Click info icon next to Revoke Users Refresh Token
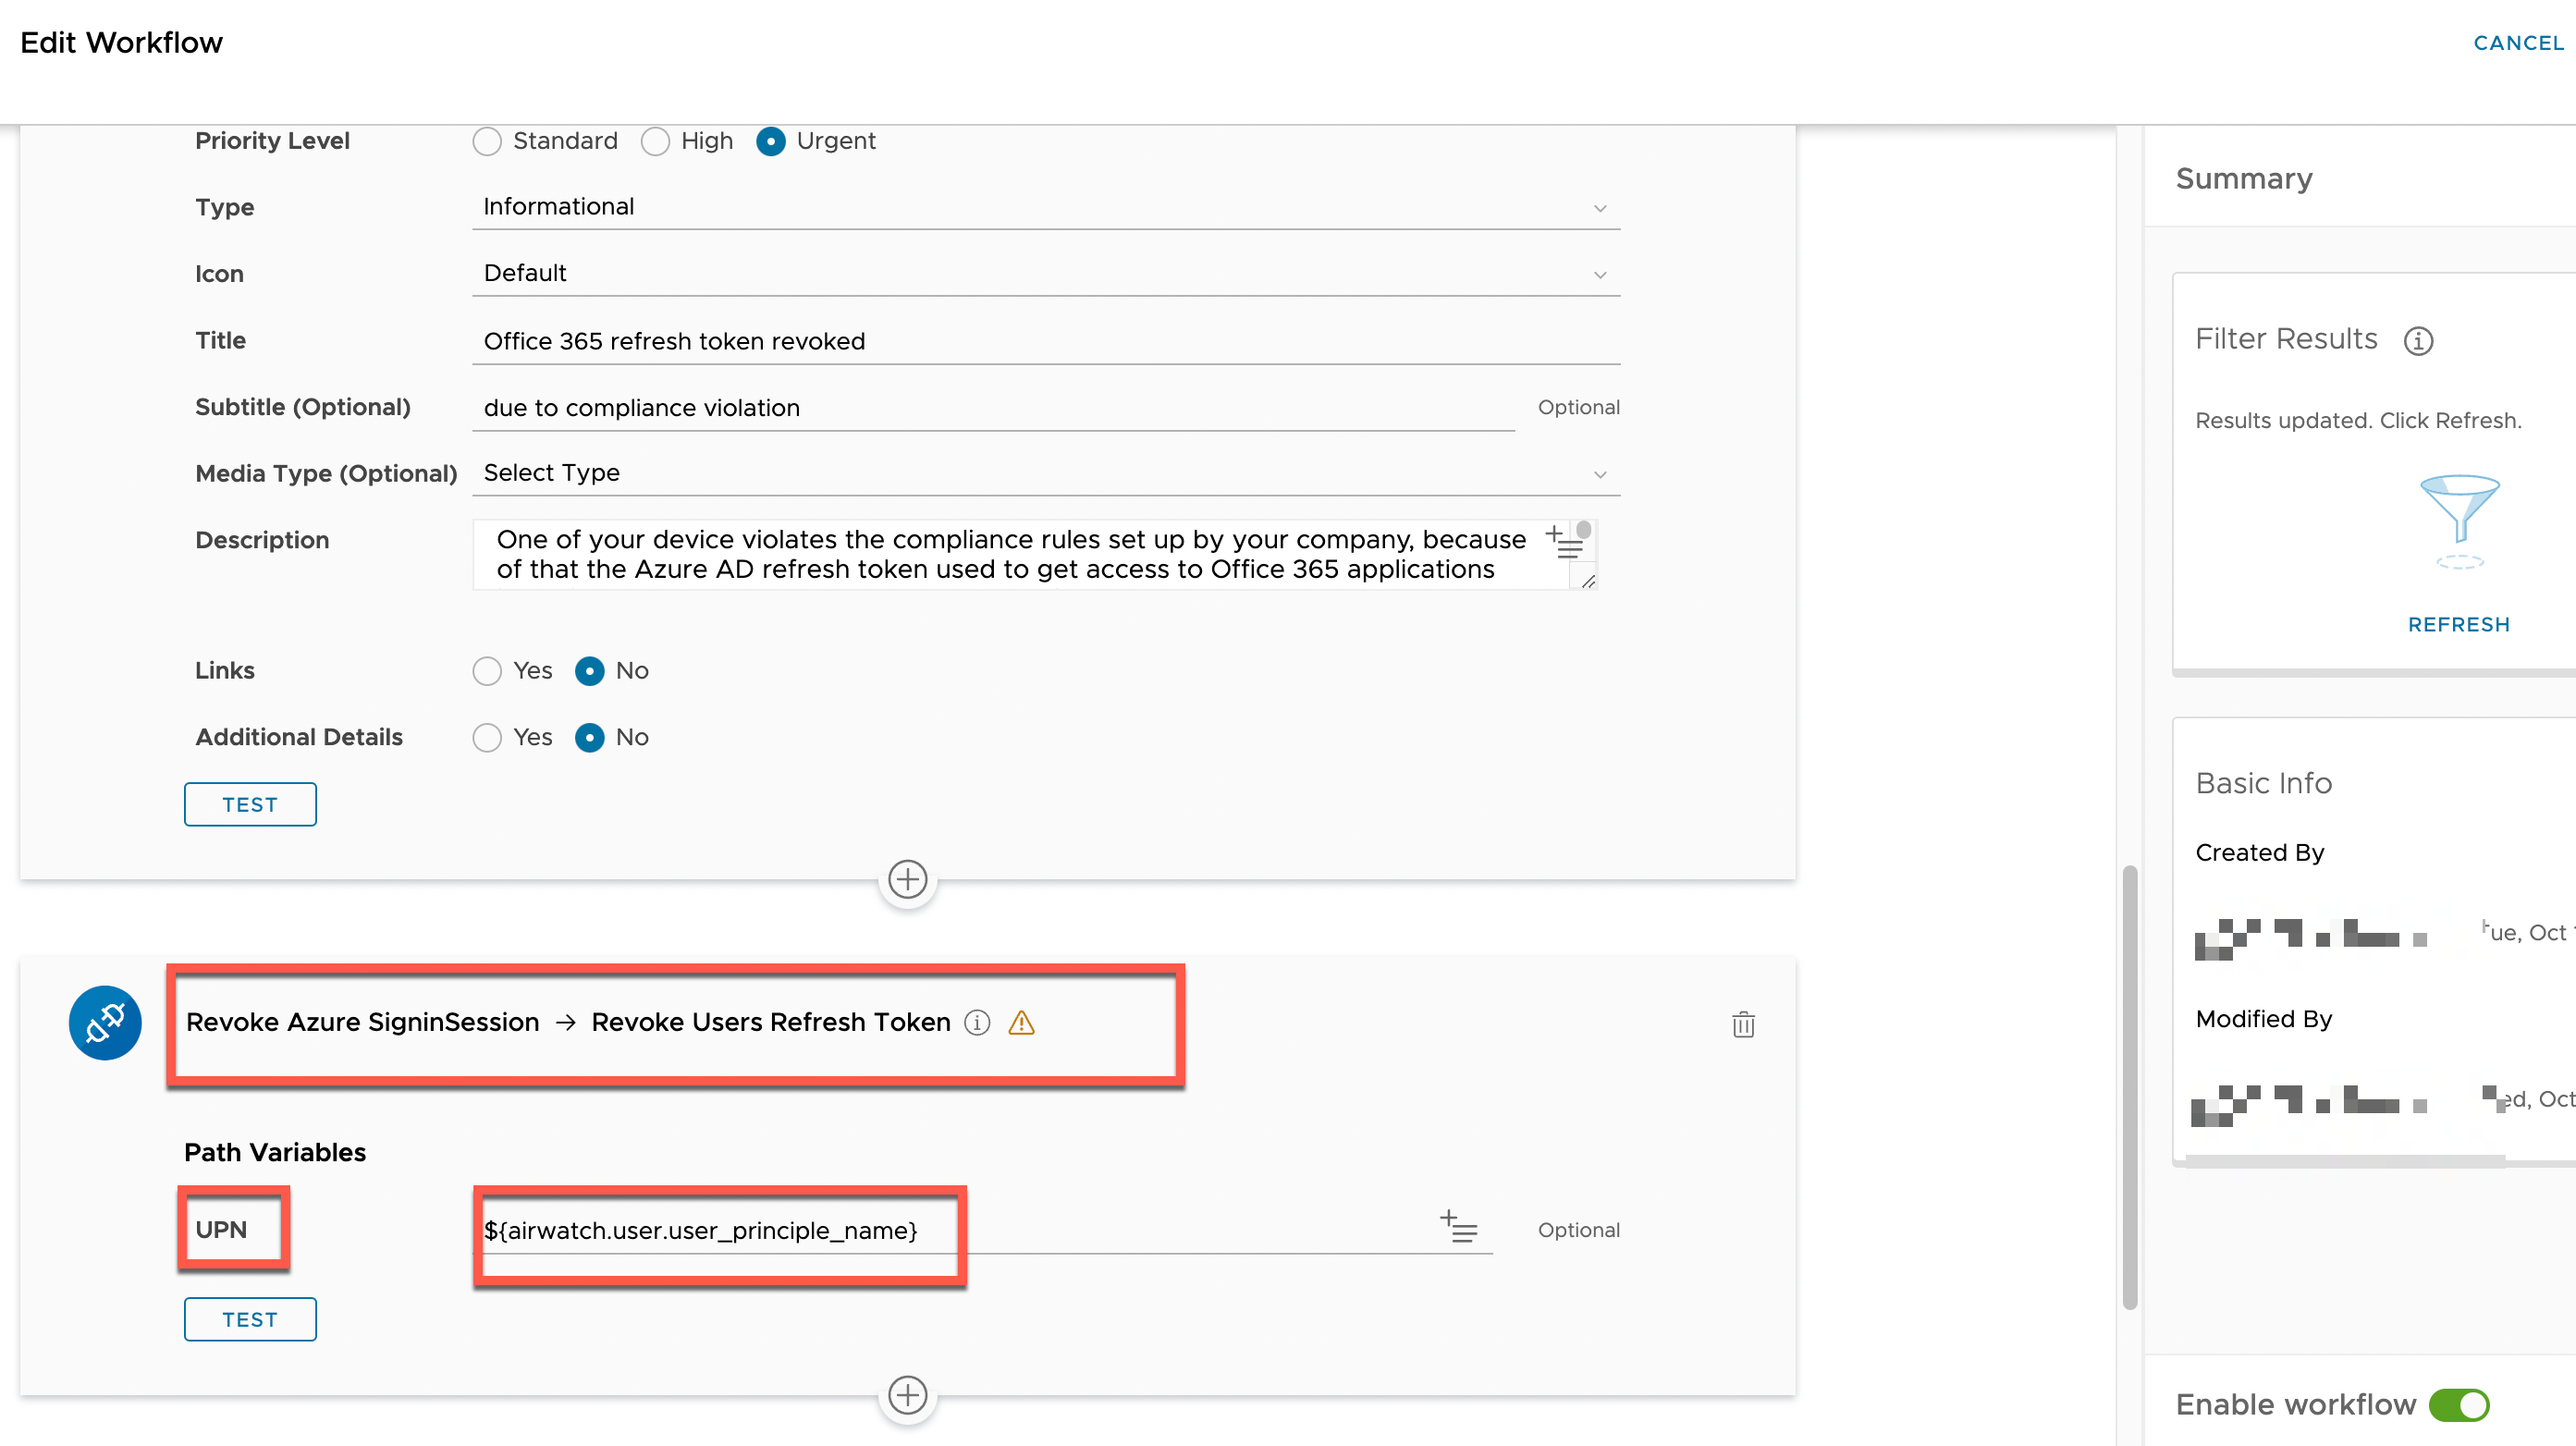 (x=977, y=1022)
